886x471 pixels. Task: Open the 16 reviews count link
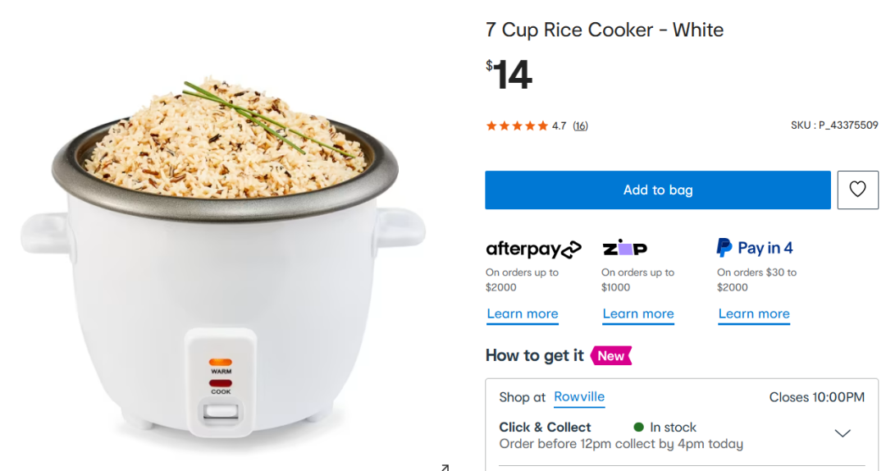coord(580,126)
